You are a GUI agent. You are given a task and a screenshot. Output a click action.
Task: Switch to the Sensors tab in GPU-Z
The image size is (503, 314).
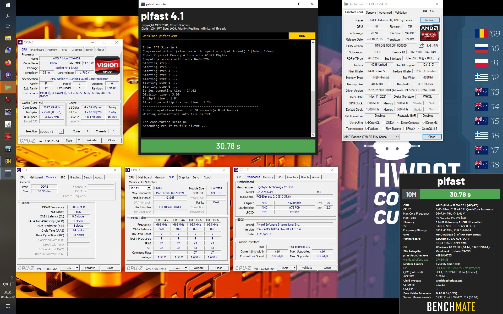[371, 12]
